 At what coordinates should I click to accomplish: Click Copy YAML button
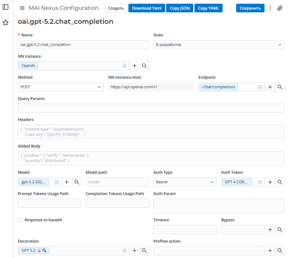point(208,8)
